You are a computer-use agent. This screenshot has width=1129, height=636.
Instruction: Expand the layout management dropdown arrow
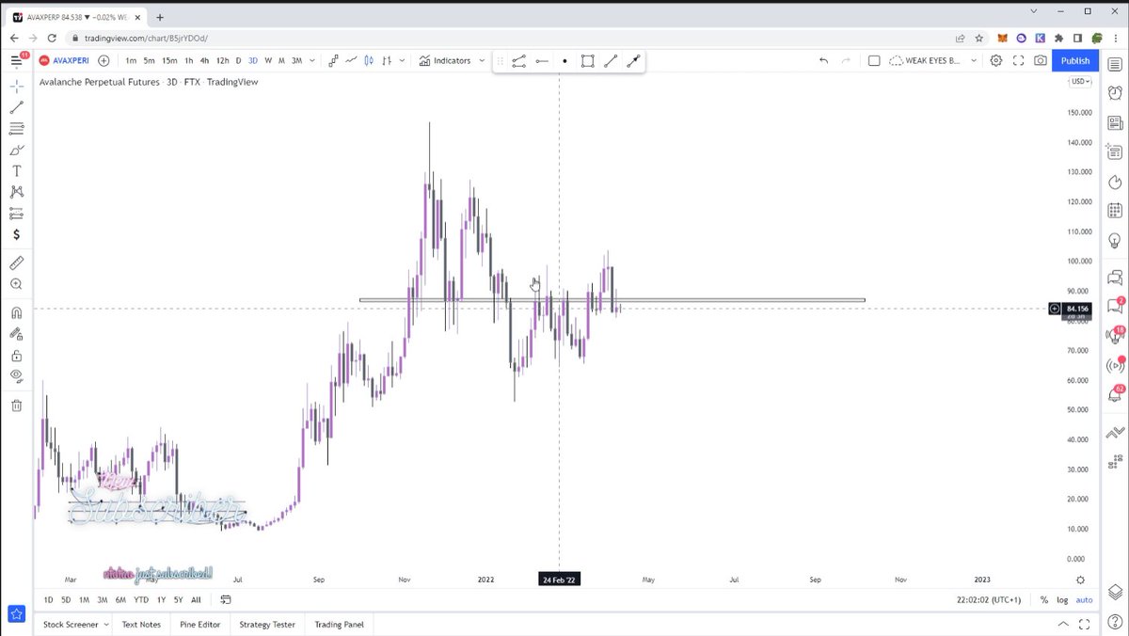click(973, 60)
